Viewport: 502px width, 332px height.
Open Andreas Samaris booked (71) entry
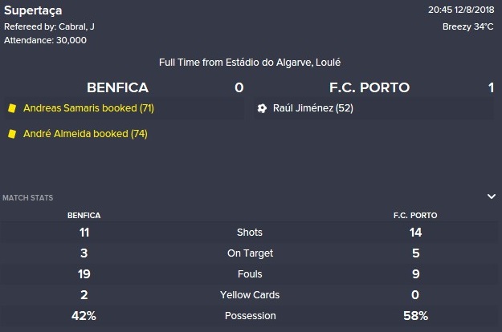tap(88, 108)
